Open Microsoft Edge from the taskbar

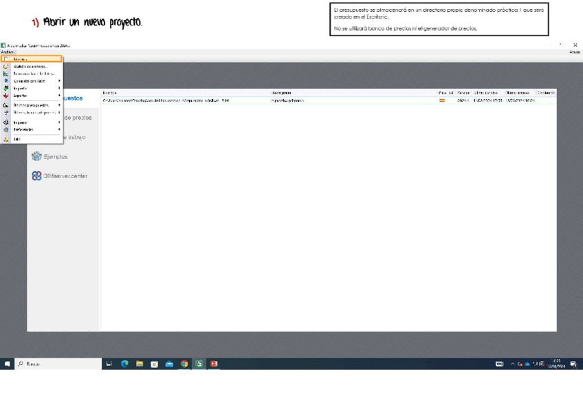[x=124, y=364]
